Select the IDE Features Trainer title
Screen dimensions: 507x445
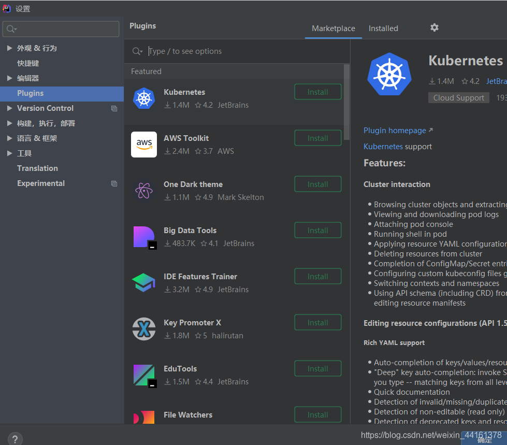pos(200,277)
